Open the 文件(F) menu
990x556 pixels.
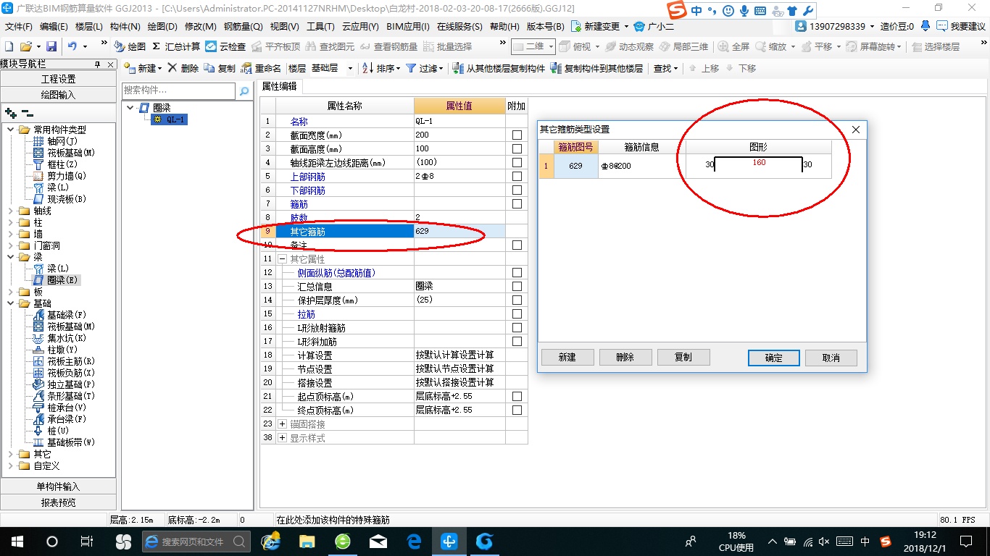coord(19,27)
